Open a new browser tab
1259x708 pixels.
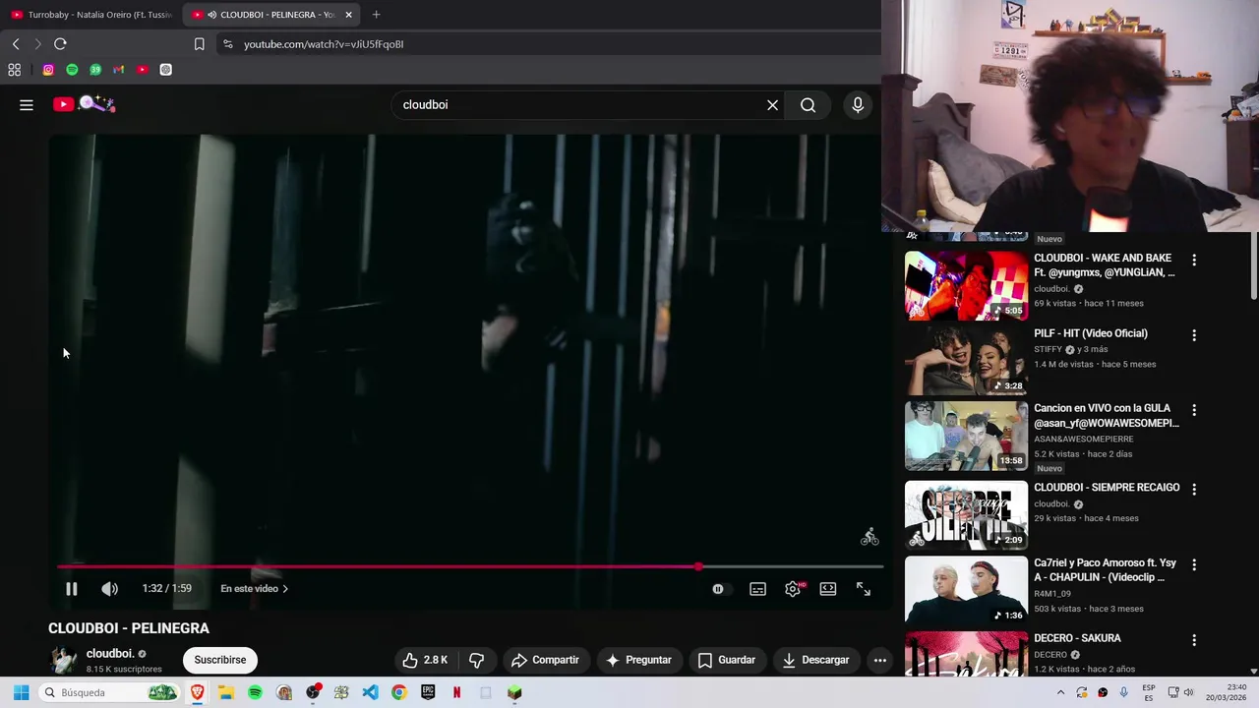376,15
